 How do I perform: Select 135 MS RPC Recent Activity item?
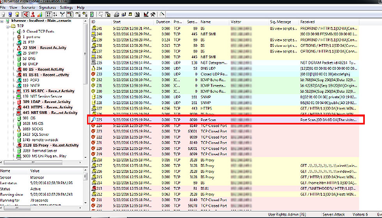coord(48,91)
